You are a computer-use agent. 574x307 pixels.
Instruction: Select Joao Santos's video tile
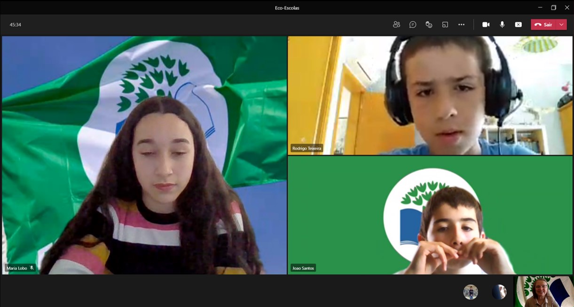pyautogui.click(x=430, y=215)
